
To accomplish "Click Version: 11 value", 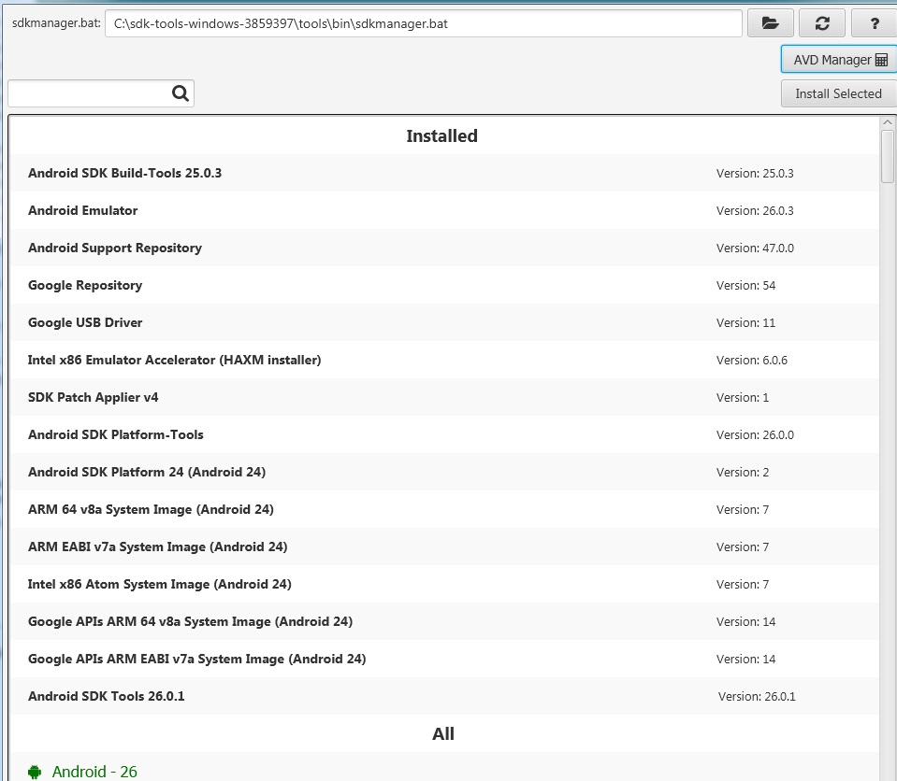I will tap(745, 323).
